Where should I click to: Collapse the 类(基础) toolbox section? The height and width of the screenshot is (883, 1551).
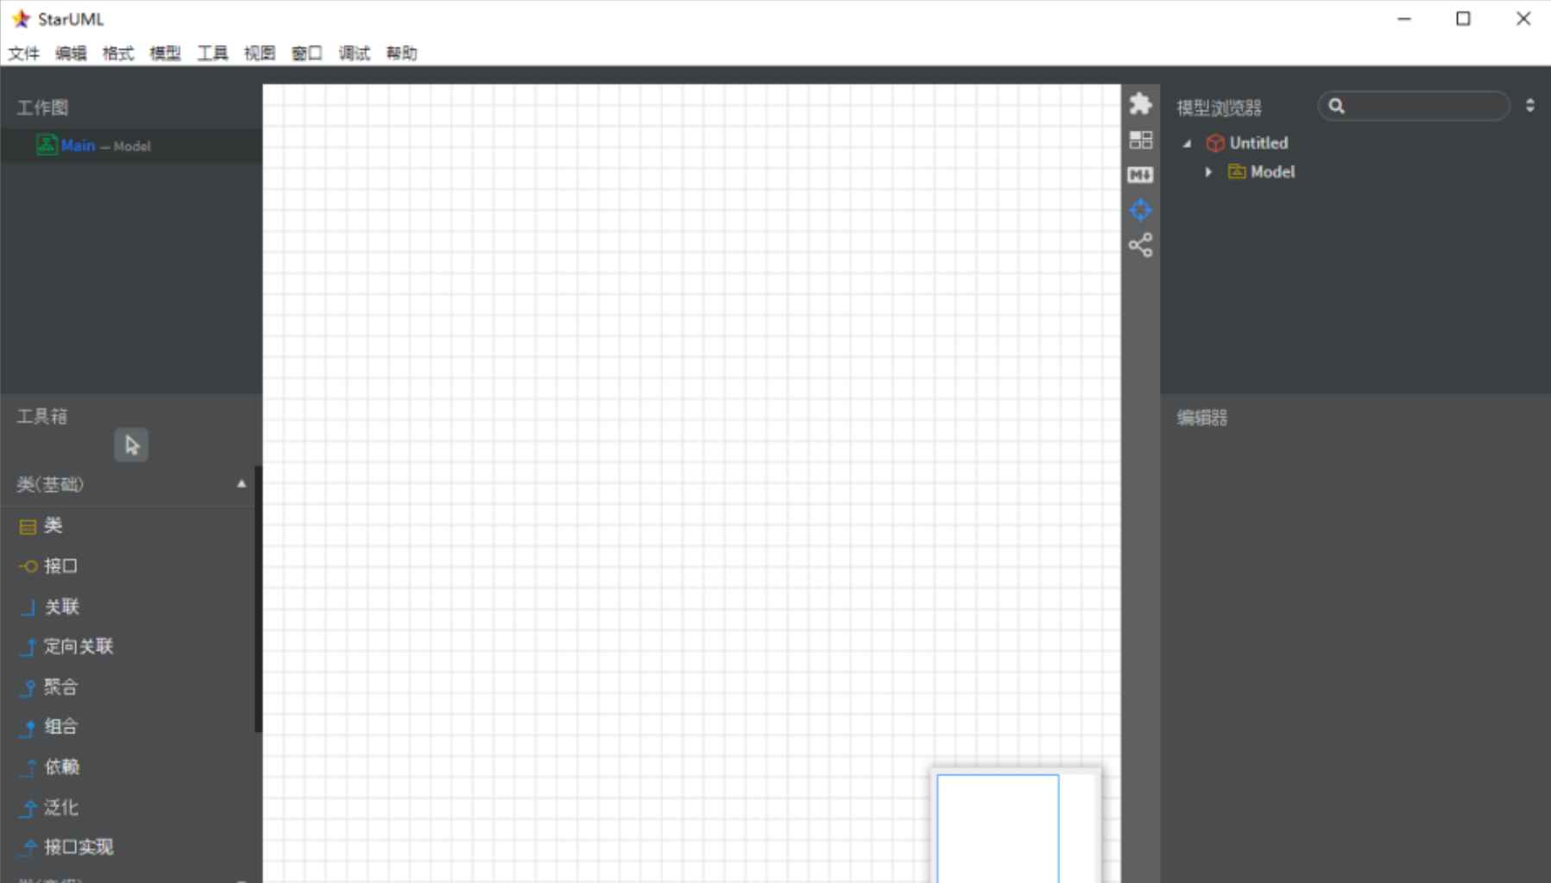point(241,483)
